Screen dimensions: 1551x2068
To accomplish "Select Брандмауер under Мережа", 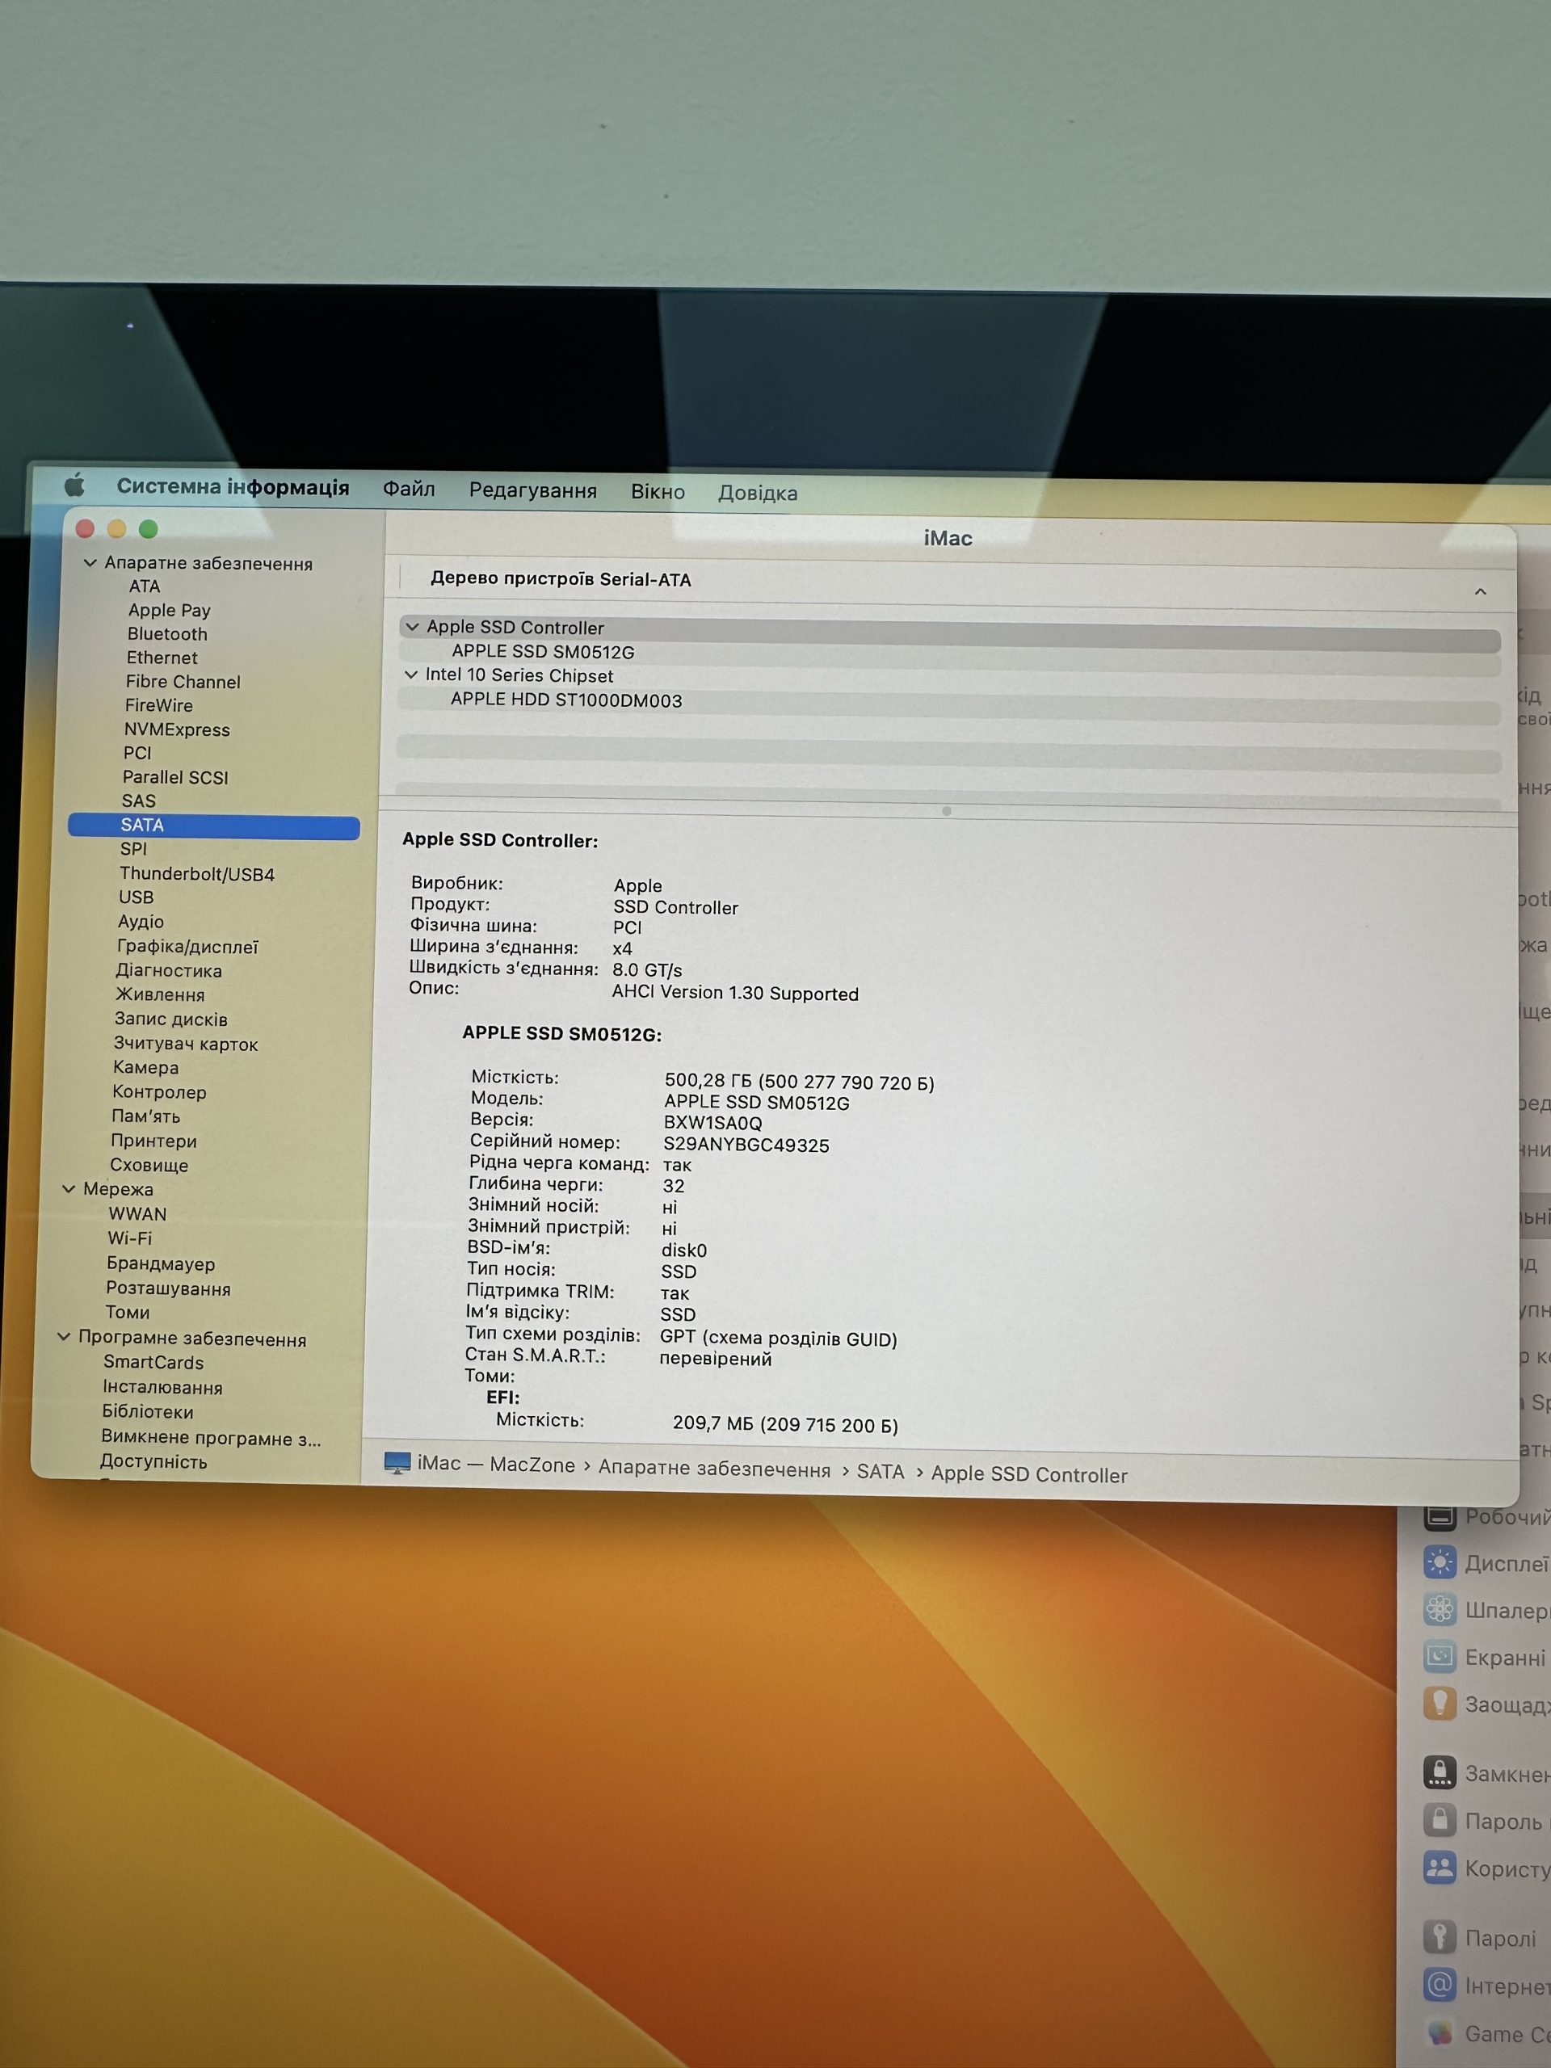I will tap(160, 1263).
